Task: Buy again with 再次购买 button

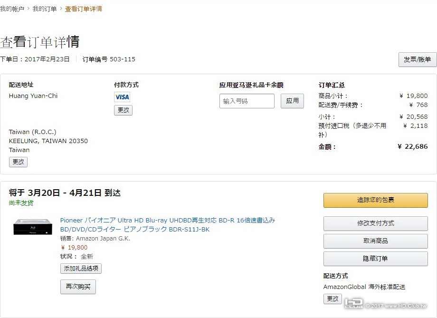Action: [x=78, y=287]
